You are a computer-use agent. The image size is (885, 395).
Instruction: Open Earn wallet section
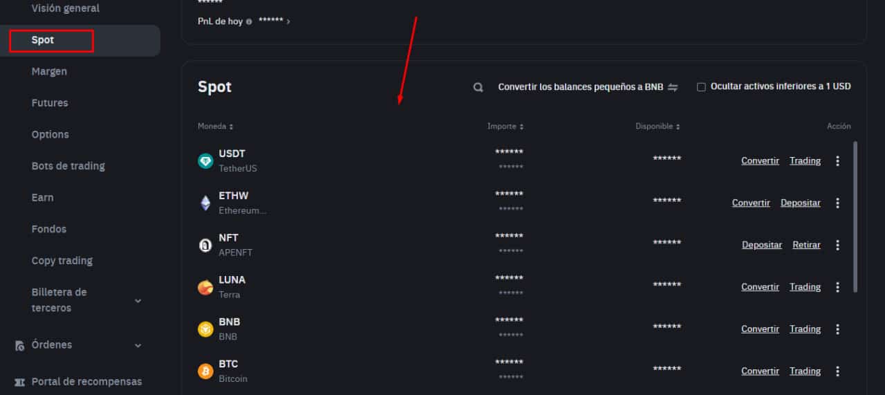click(42, 198)
